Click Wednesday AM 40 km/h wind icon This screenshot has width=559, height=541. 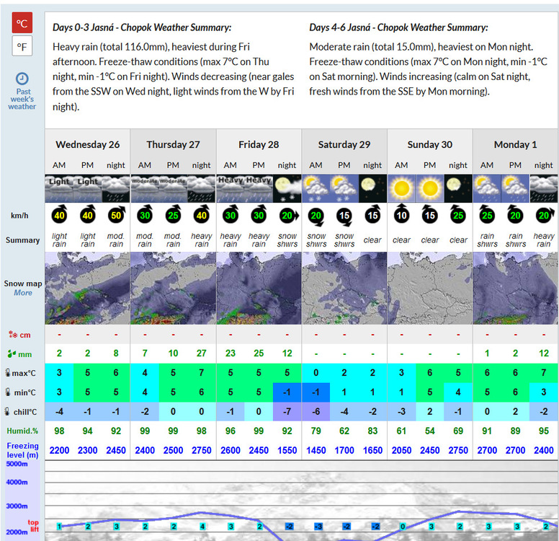60,215
